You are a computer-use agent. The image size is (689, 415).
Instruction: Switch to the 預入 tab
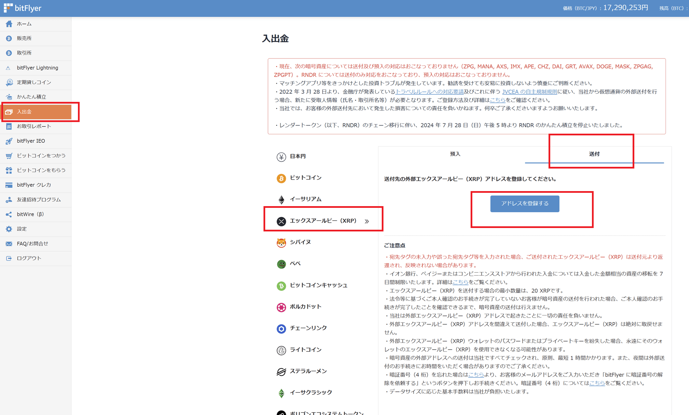pos(455,154)
